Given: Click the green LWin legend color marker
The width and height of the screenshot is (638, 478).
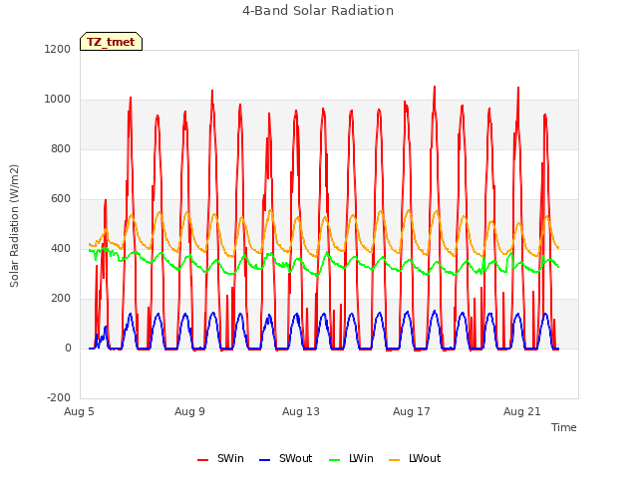Looking at the screenshot, I should point(334,460).
